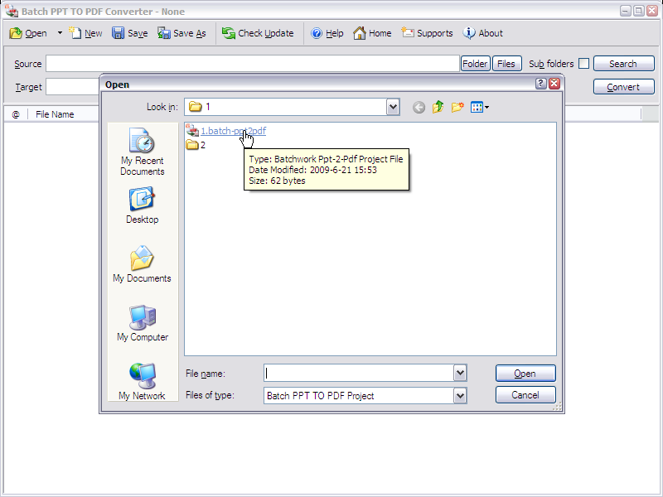Image resolution: width=663 pixels, height=497 pixels.
Task: Show the About information
Action: pyautogui.click(x=482, y=33)
